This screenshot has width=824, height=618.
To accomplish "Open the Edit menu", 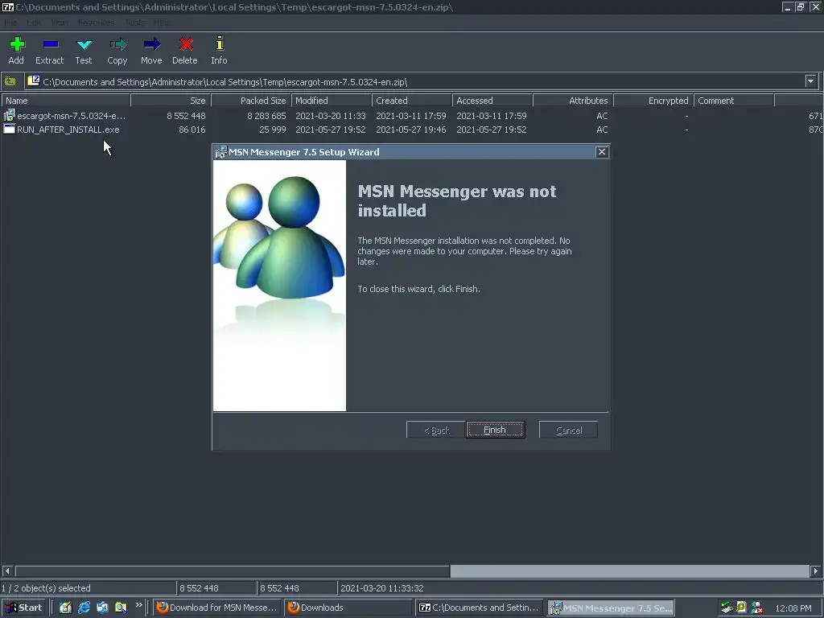I will tap(34, 23).
